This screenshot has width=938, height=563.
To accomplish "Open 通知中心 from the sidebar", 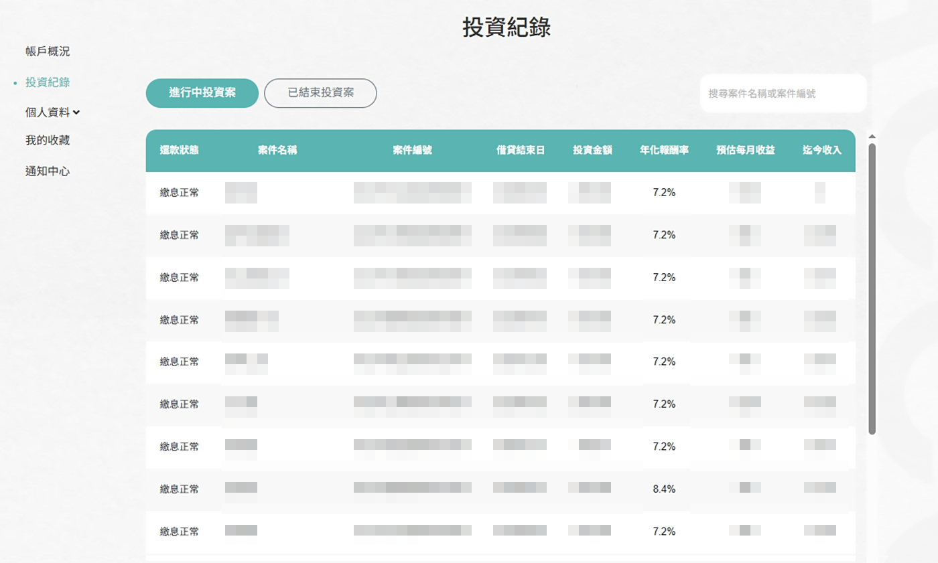I will tap(48, 171).
